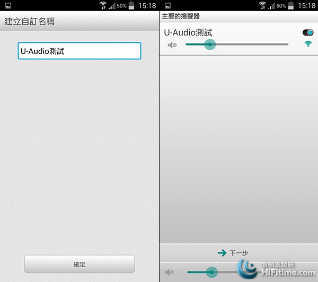Tap the 確定 confirm button
Image resolution: width=318 pixels, height=282 pixels.
[79, 264]
